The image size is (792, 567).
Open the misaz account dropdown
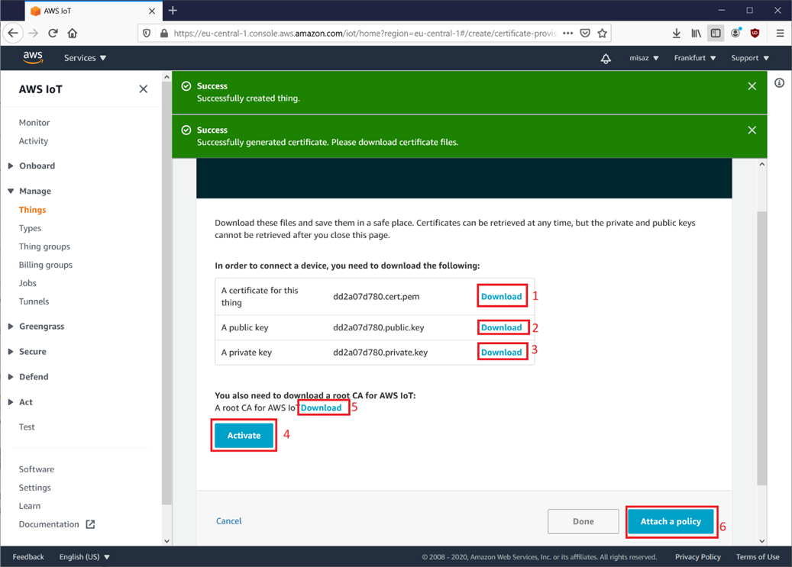(644, 58)
